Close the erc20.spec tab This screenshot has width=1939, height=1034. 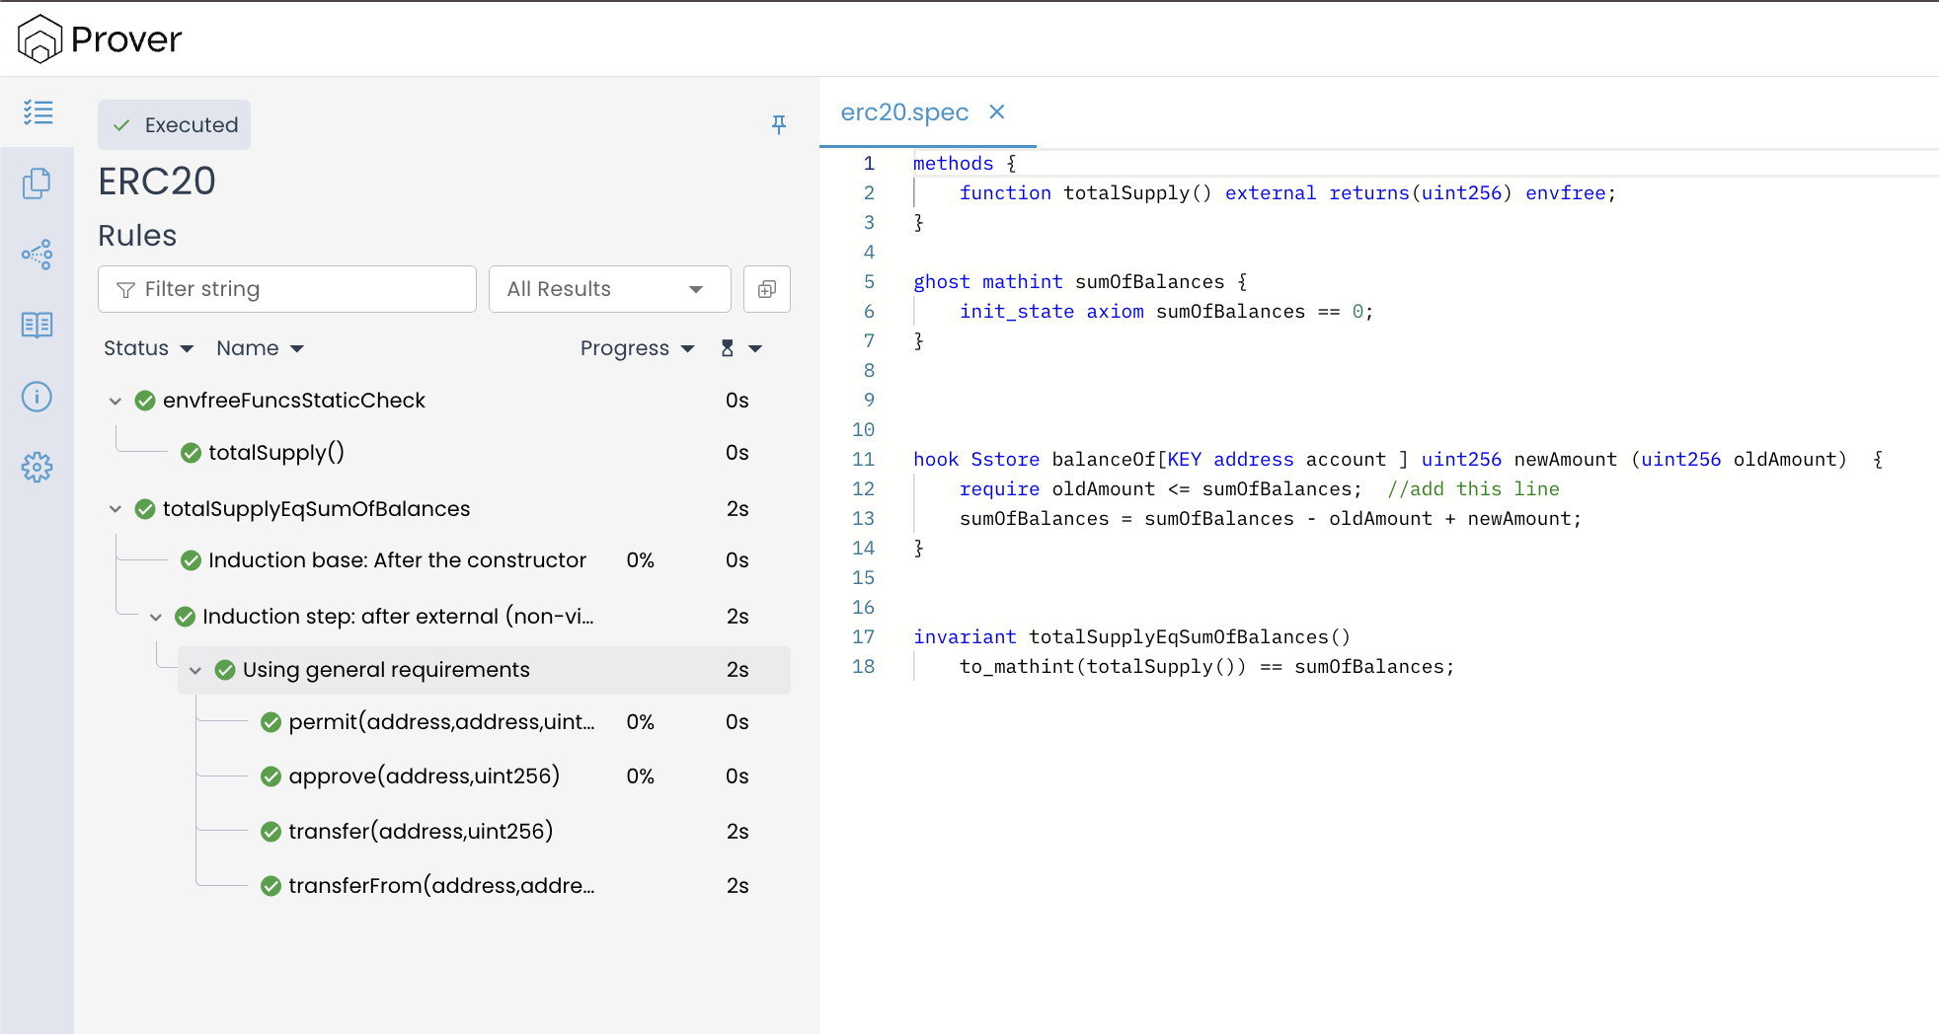coord(997,112)
